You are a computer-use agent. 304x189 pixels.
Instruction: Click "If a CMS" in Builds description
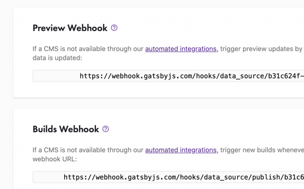coord(45,150)
